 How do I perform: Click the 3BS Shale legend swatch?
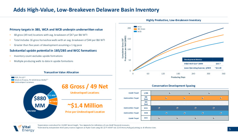(135, 29)
